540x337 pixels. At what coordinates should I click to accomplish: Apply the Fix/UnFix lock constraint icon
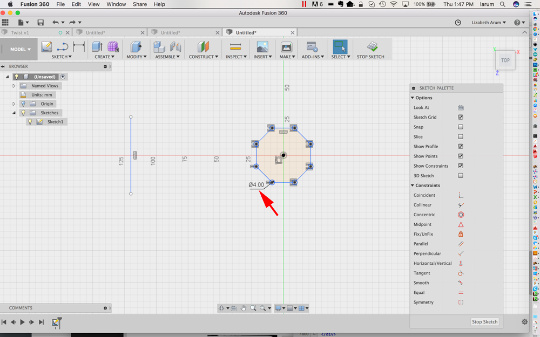tap(461, 234)
